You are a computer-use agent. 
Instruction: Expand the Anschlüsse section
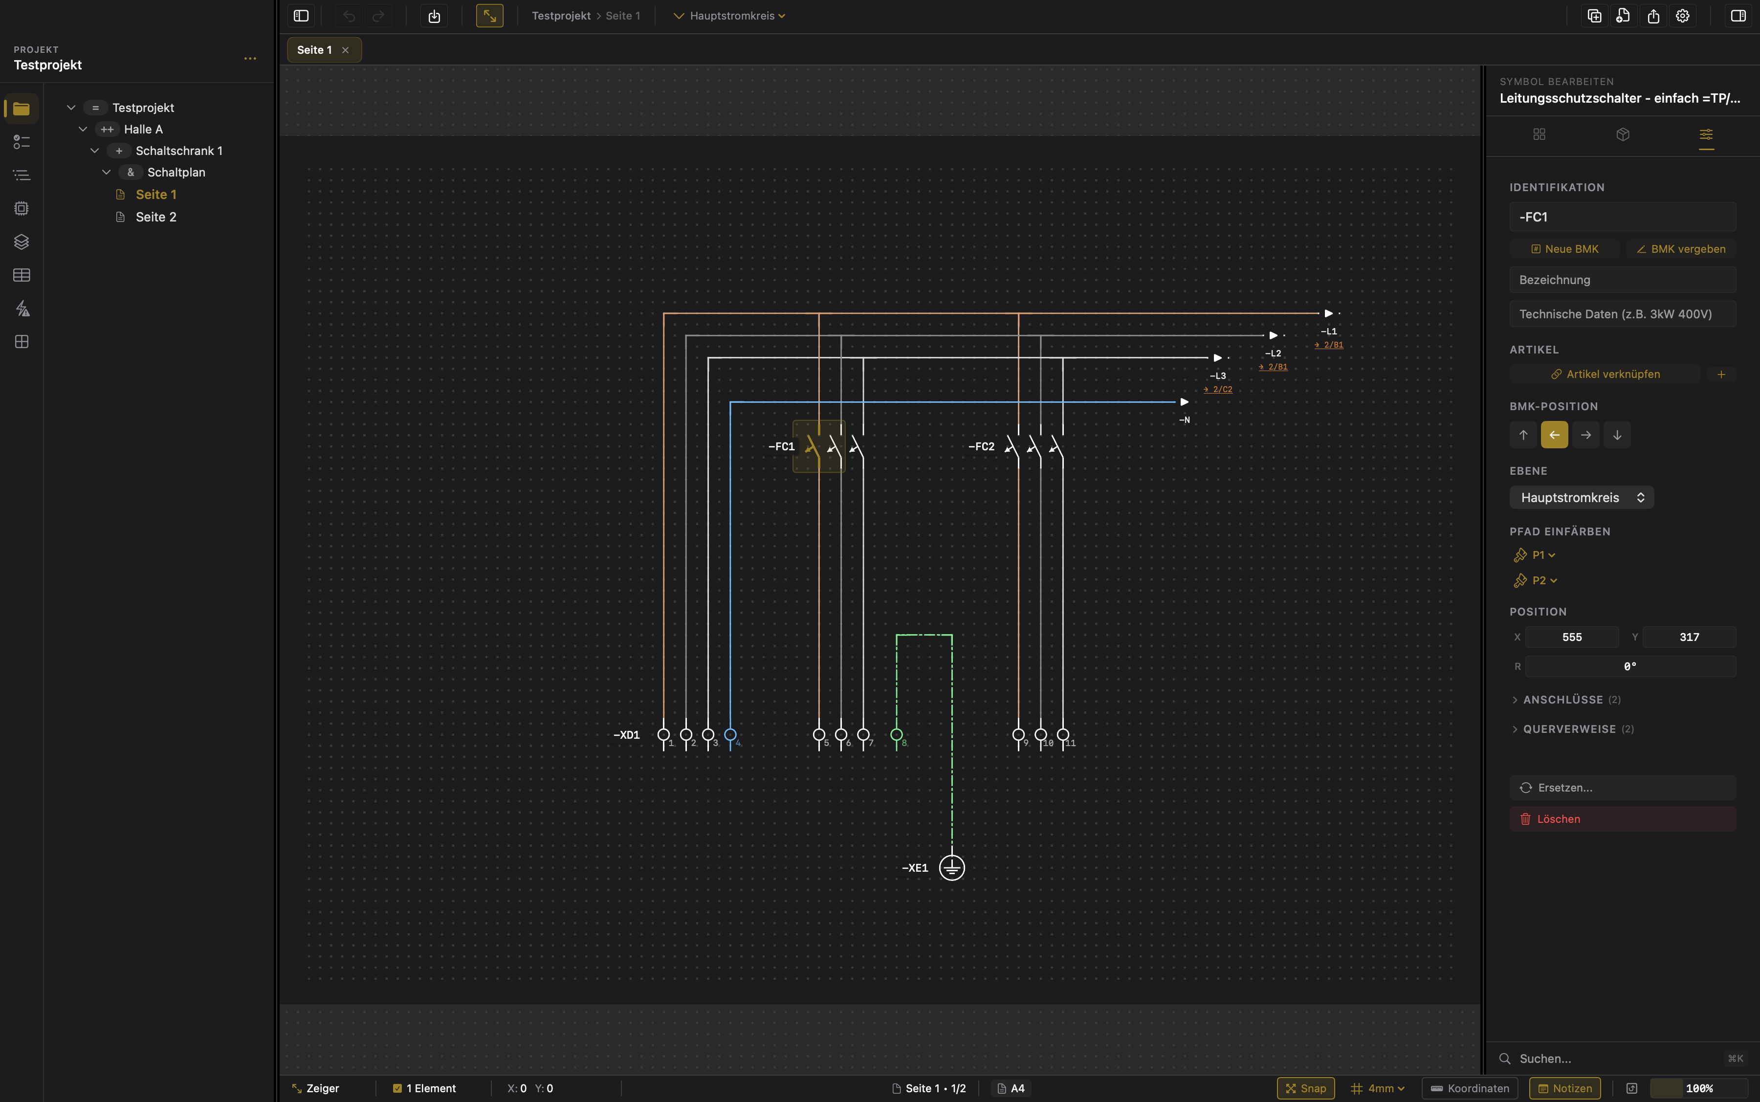[1562, 700]
